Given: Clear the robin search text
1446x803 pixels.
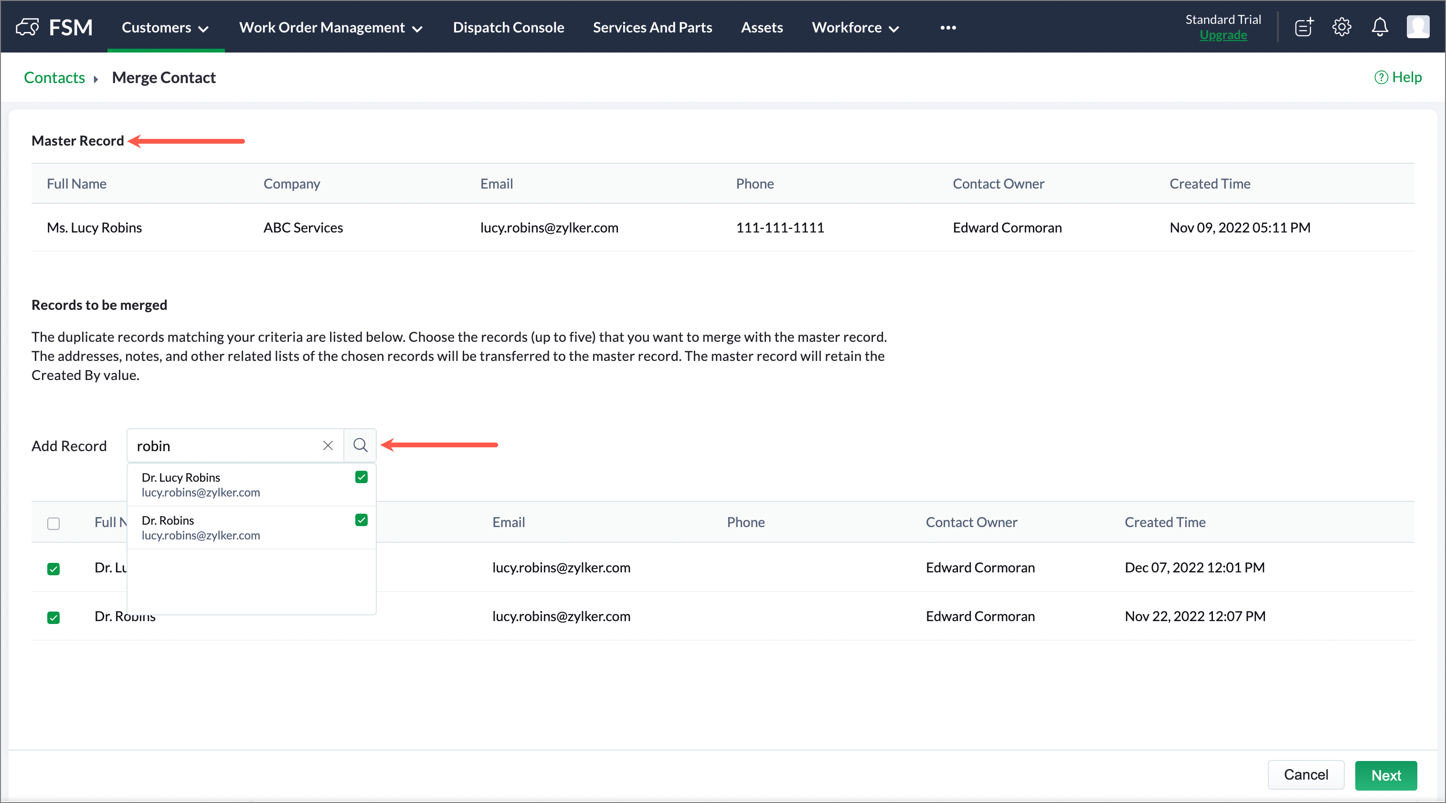Looking at the screenshot, I should 329,445.
